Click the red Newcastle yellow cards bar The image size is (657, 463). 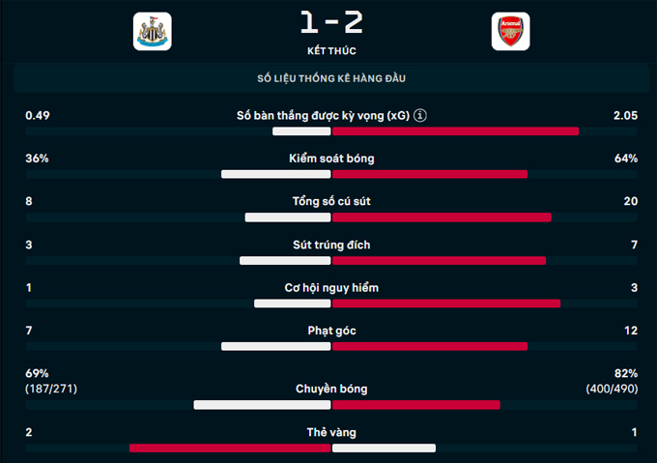coord(230,448)
